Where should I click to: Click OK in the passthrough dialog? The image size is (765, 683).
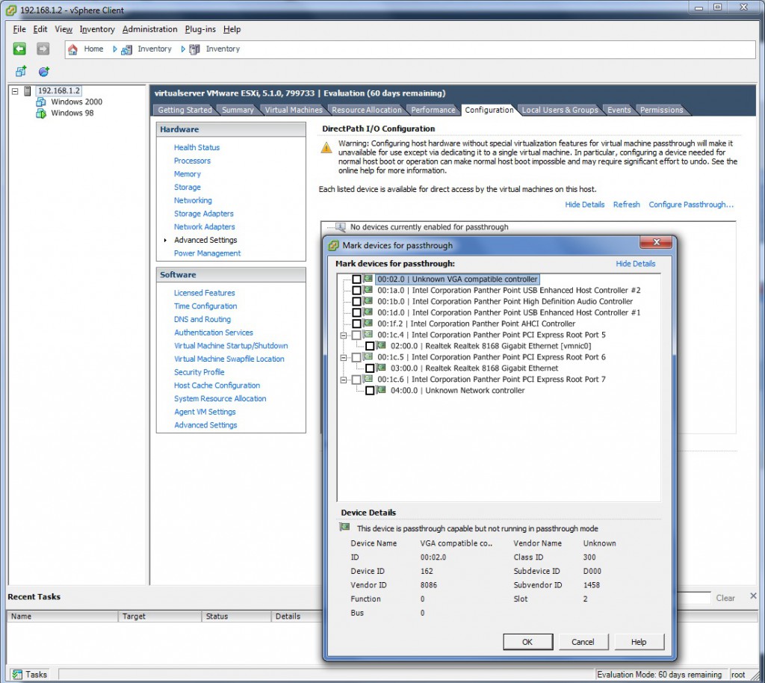(x=527, y=641)
